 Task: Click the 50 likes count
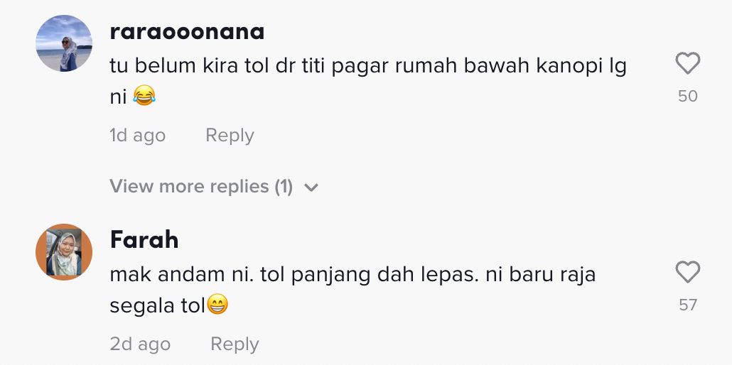[687, 96]
